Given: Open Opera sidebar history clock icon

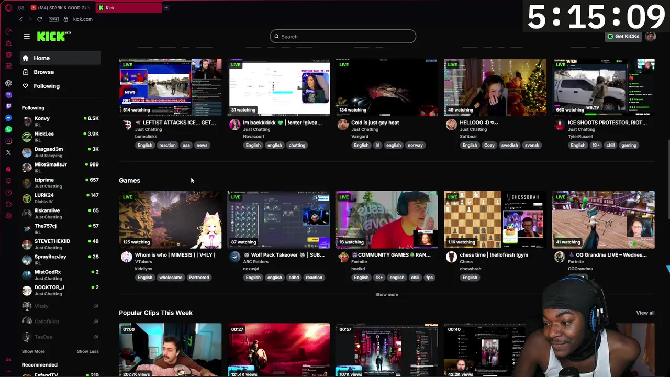Looking at the screenshot, I should (8, 192).
